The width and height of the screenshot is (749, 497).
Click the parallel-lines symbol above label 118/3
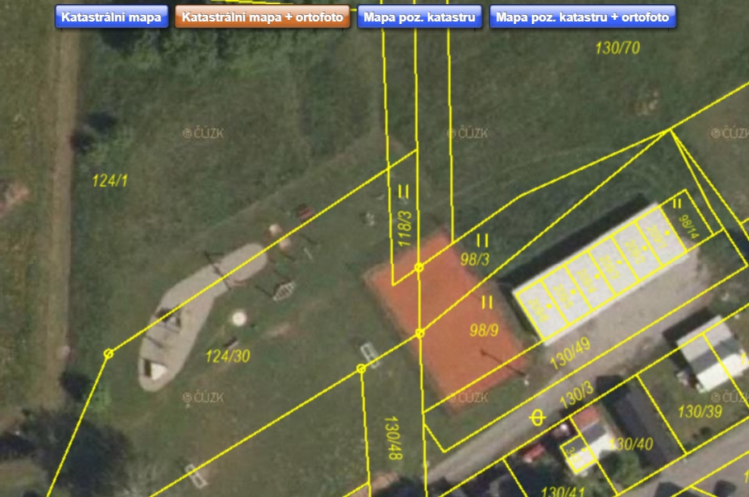tap(404, 192)
